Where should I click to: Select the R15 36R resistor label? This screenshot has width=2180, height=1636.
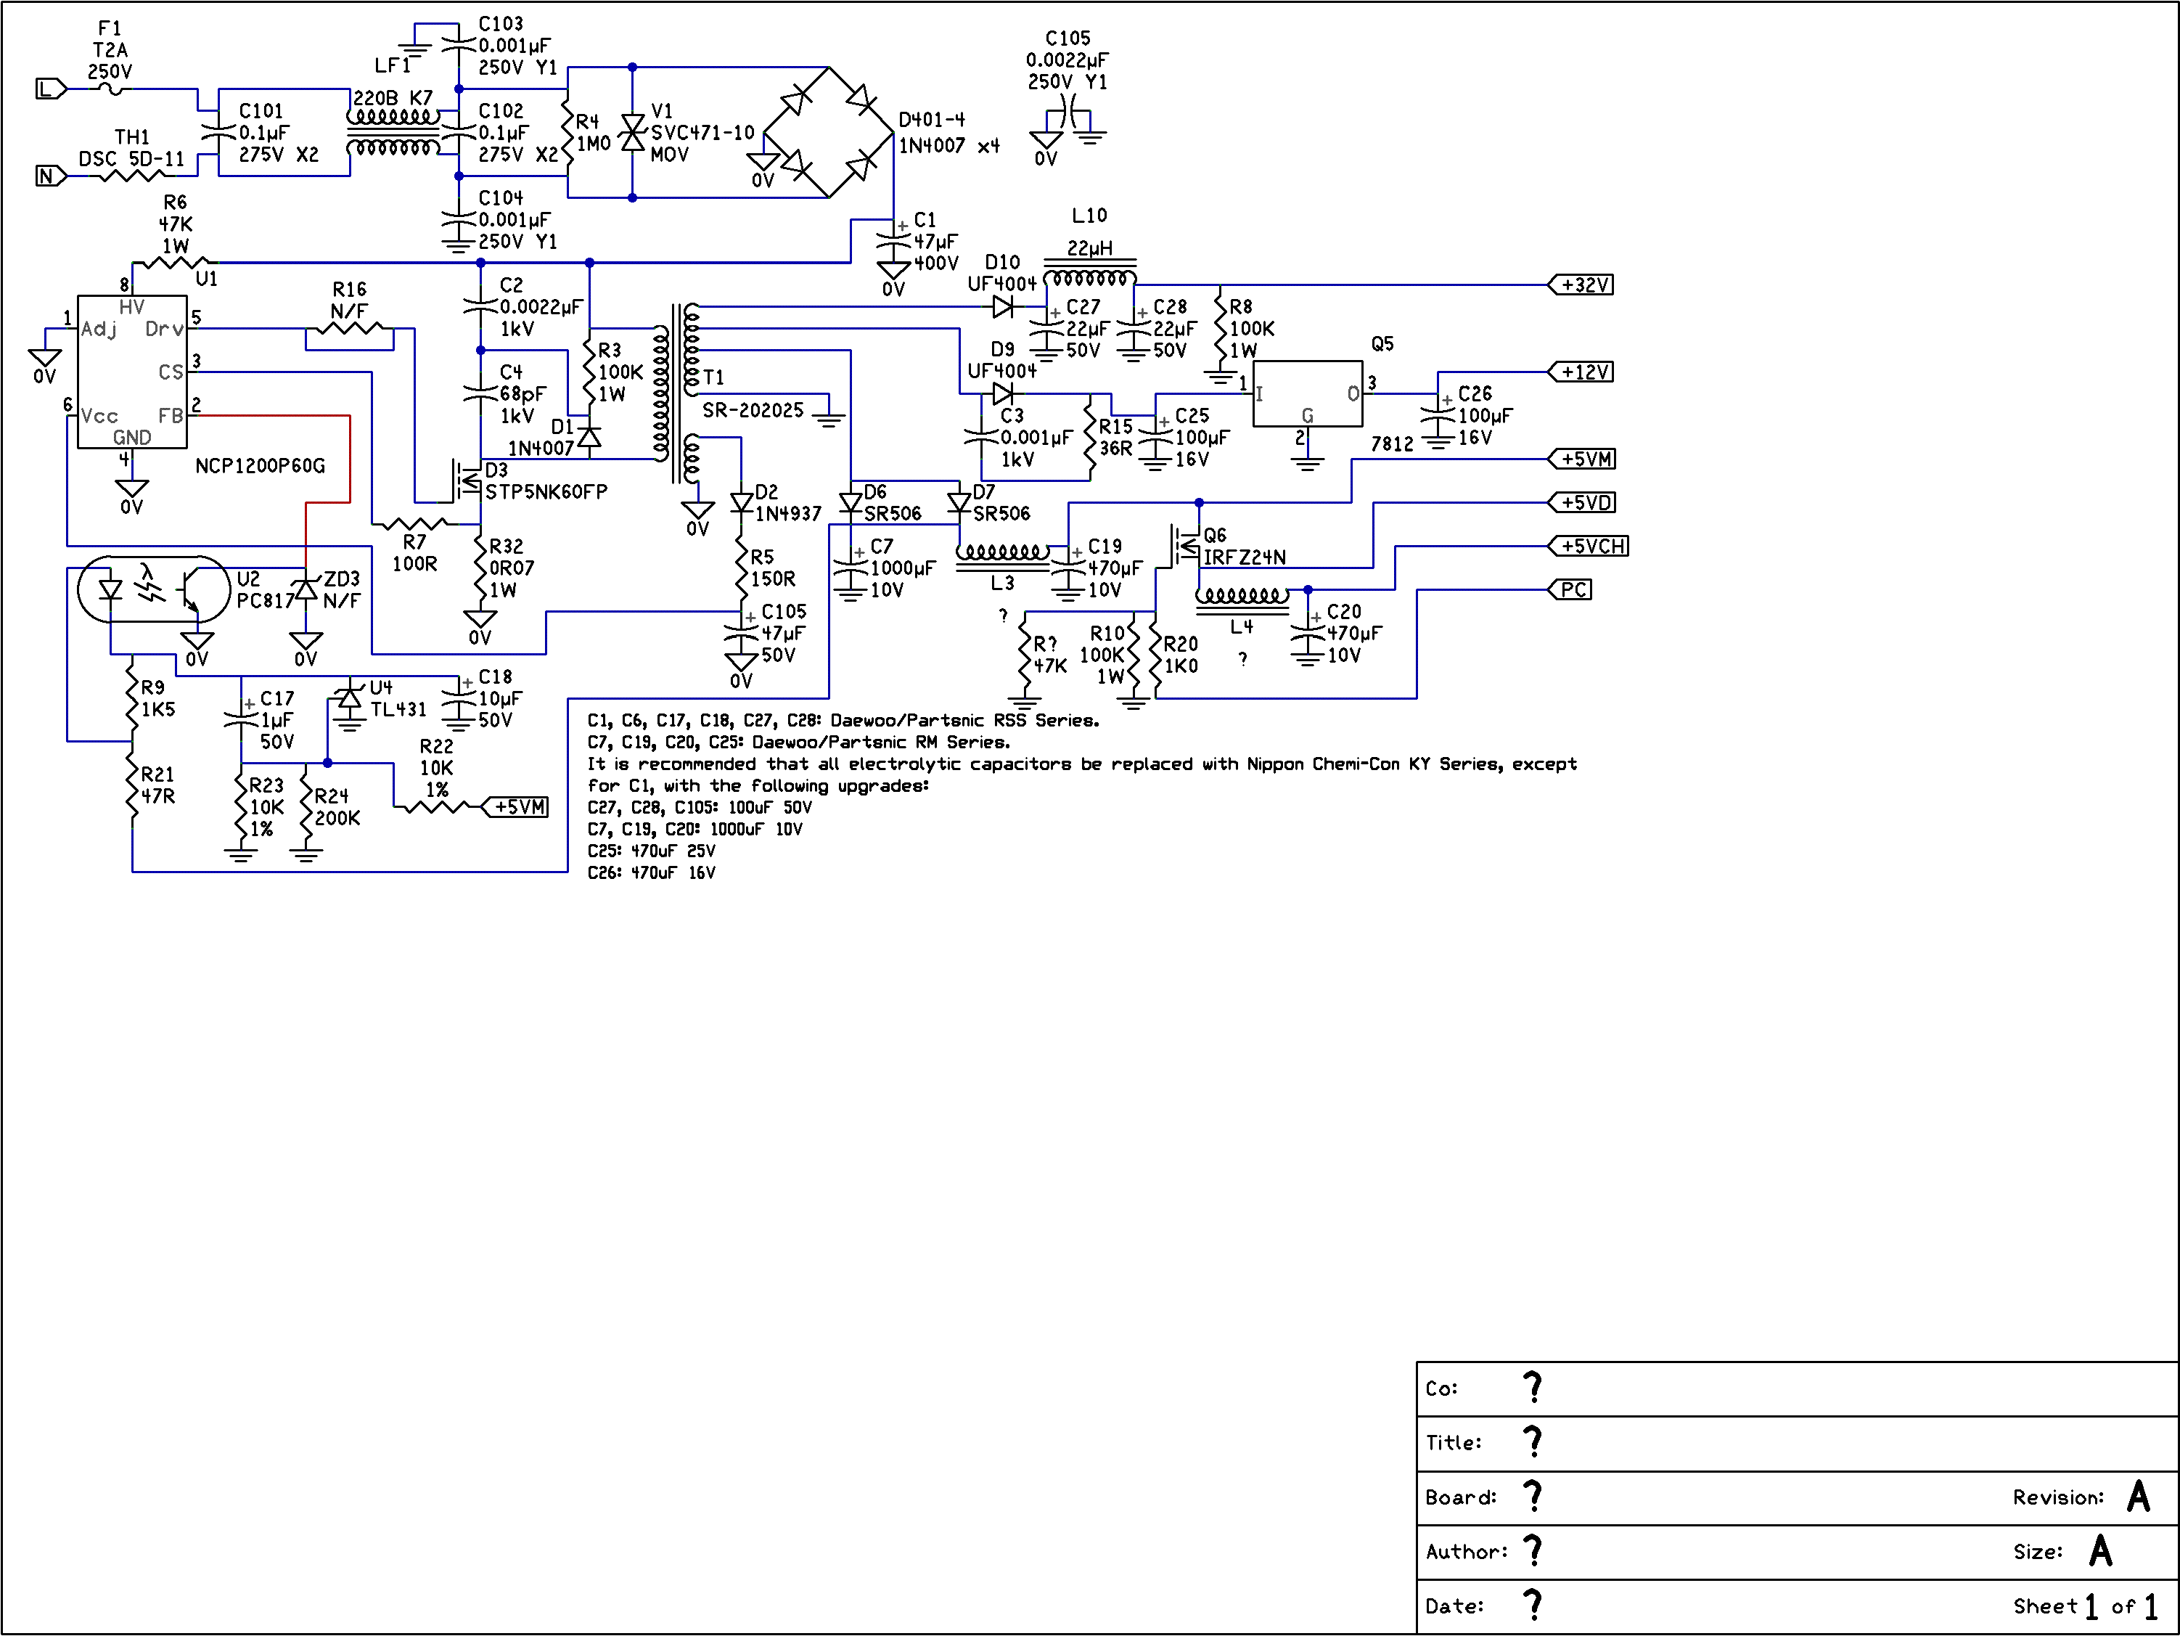pyautogui.click(x=1115, y=438)
